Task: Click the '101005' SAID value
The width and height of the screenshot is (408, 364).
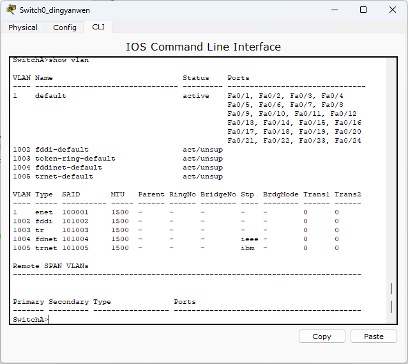Action: click(x=75, y=248)
